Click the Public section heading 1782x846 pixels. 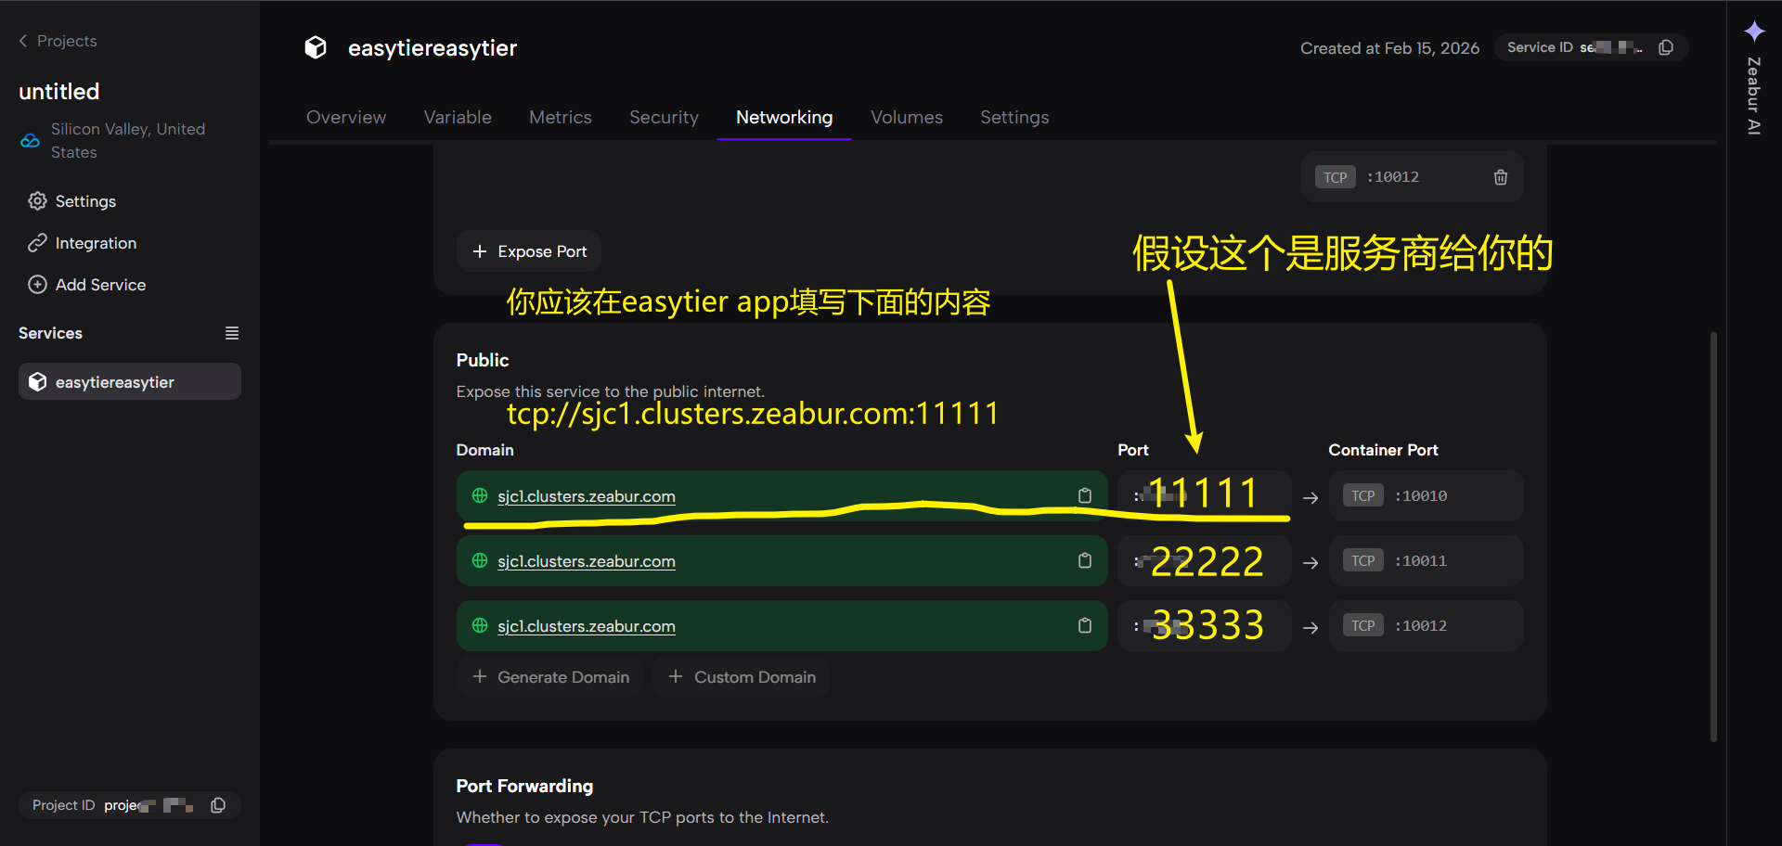[x=483, y=360]
